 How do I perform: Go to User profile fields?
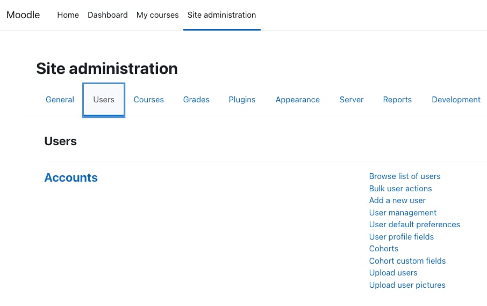(x=401, y=237)
